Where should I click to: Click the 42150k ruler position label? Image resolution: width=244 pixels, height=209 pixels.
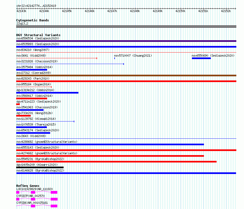tap(180, 11)
